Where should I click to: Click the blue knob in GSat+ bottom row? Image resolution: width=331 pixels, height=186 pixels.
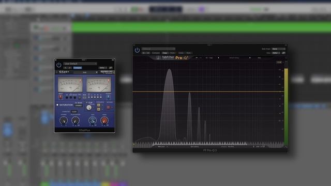92,120
